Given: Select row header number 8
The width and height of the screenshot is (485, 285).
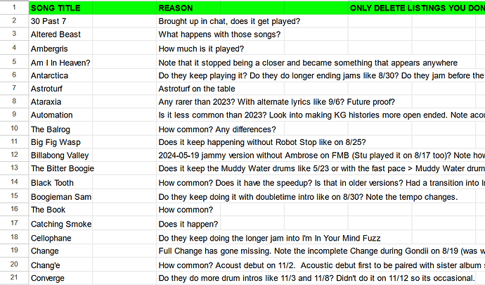Looking at the screenshot, I should tap(14, 101).
